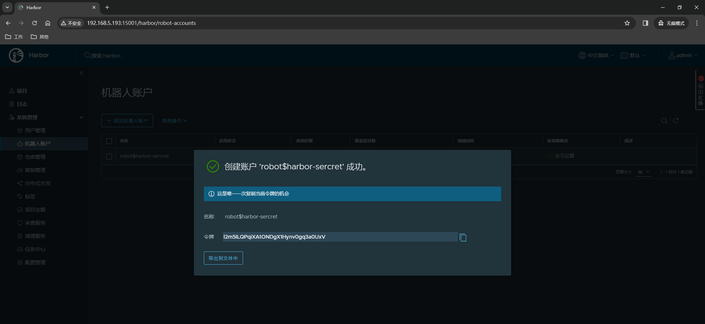Open the browser three-dot menu

click(697, 23)
